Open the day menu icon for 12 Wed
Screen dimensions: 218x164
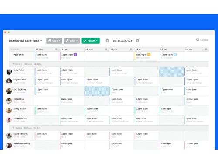[x=106, y=49]
